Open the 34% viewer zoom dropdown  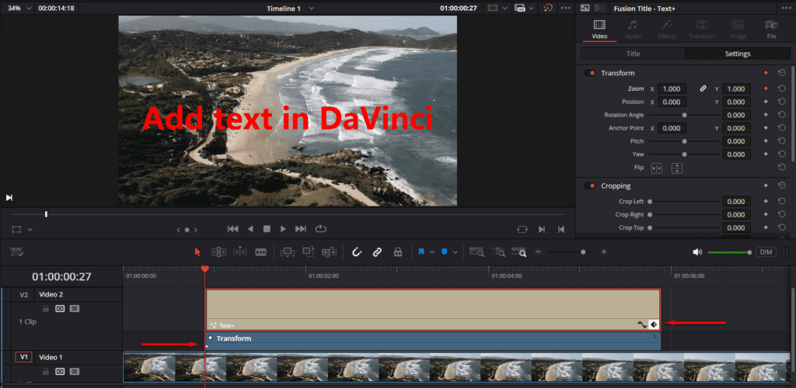[19, 8]
